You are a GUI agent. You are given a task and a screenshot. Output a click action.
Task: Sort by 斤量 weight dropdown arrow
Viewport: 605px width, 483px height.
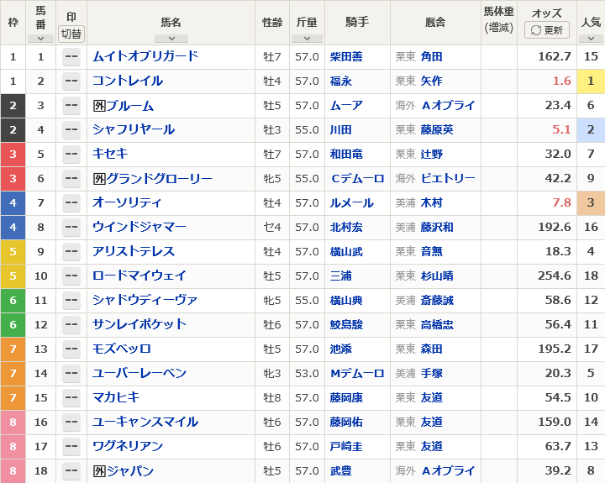coord(307,39)
